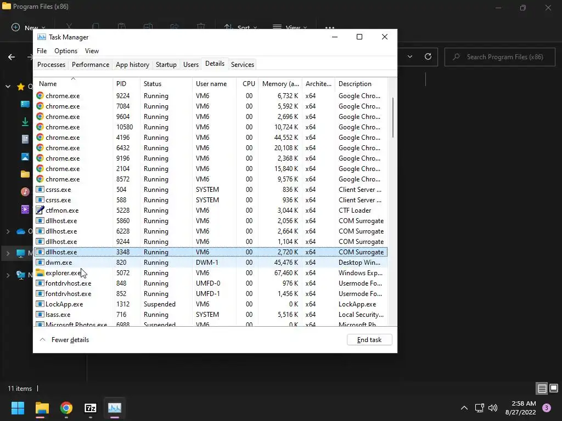Open the notification badge showing 3
This screenshot has height=421, width=562.
pos(547,408)
